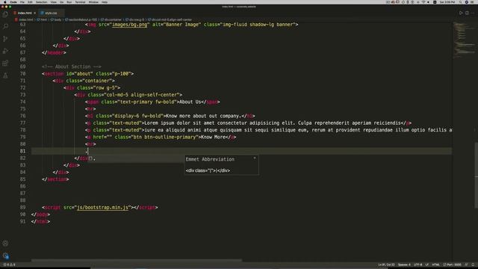The image size is (478, 269).
Task: Click the div.col-md-5 breadcrumb item
Action: click(170, 19)
